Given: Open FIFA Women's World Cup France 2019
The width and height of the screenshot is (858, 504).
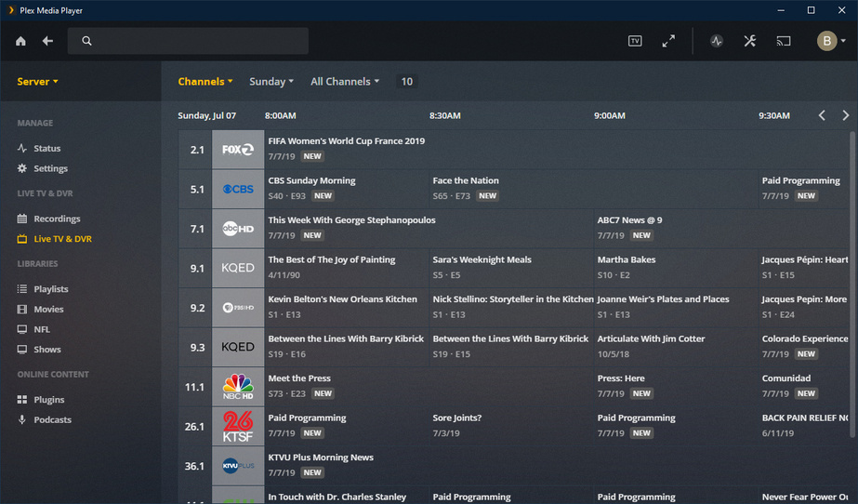Looking at the screenshot, I should (347, 141).
